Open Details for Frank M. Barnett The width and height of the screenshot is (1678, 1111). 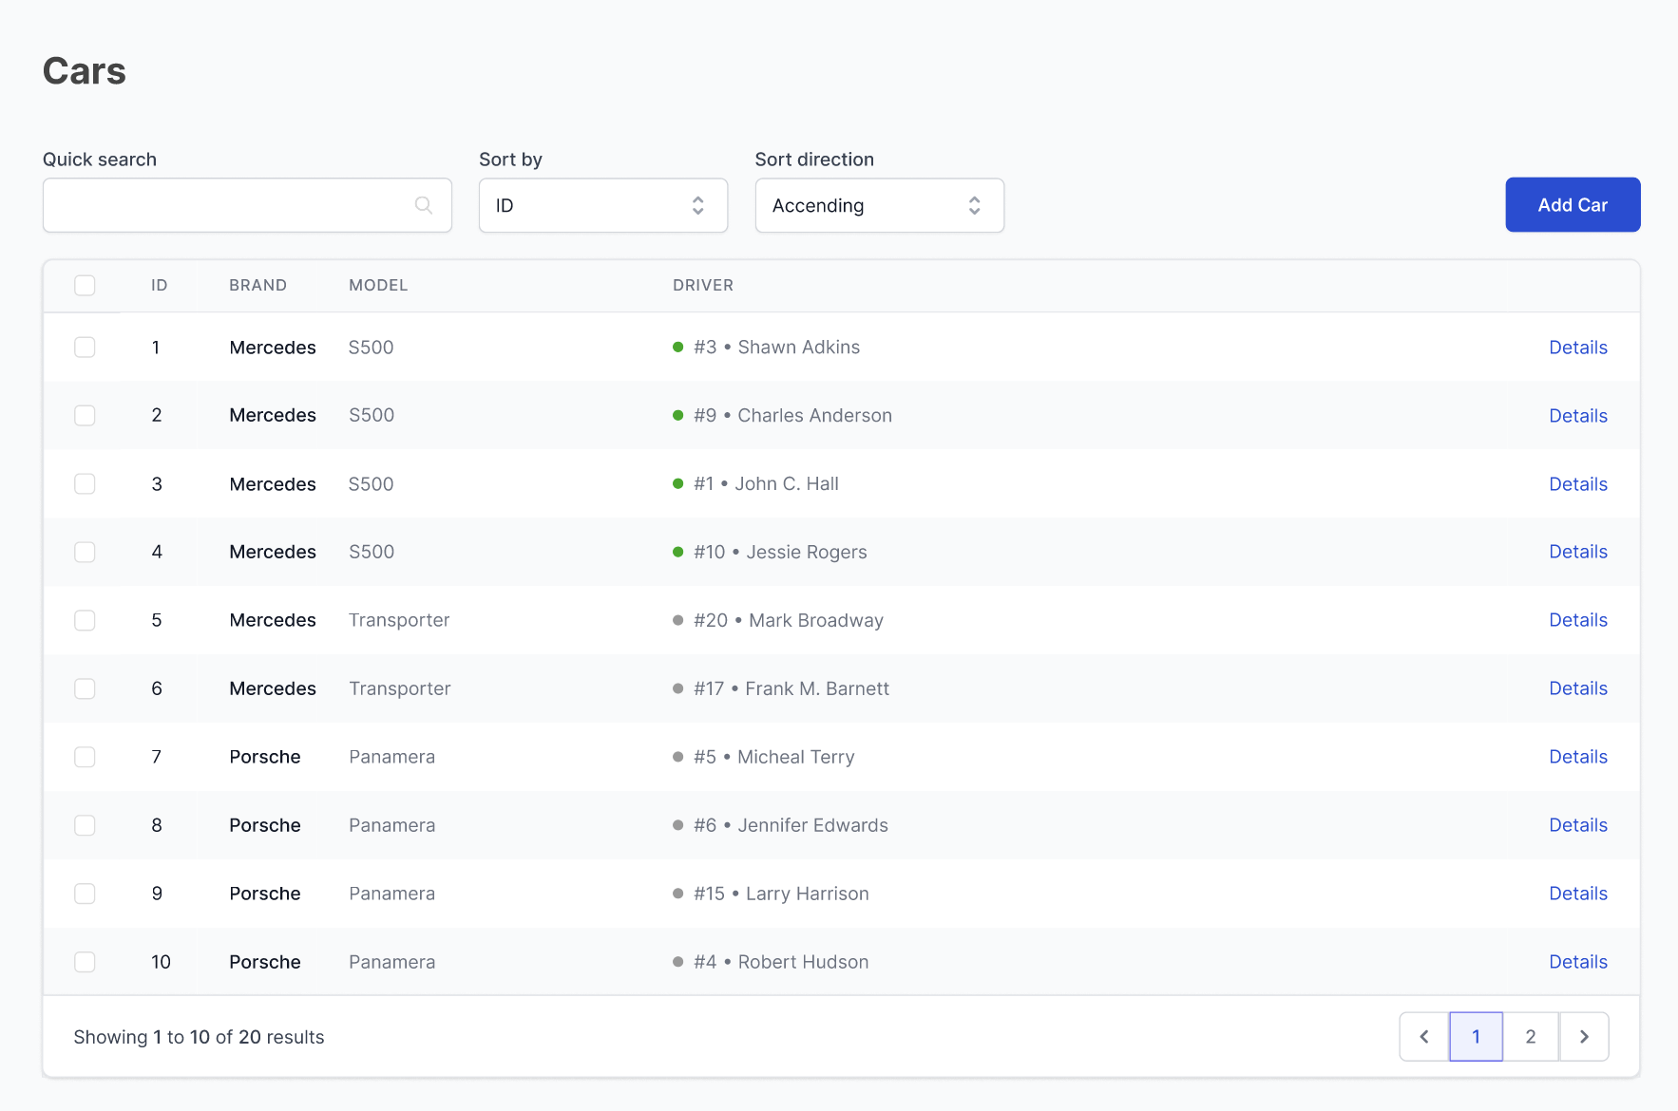1578,688
